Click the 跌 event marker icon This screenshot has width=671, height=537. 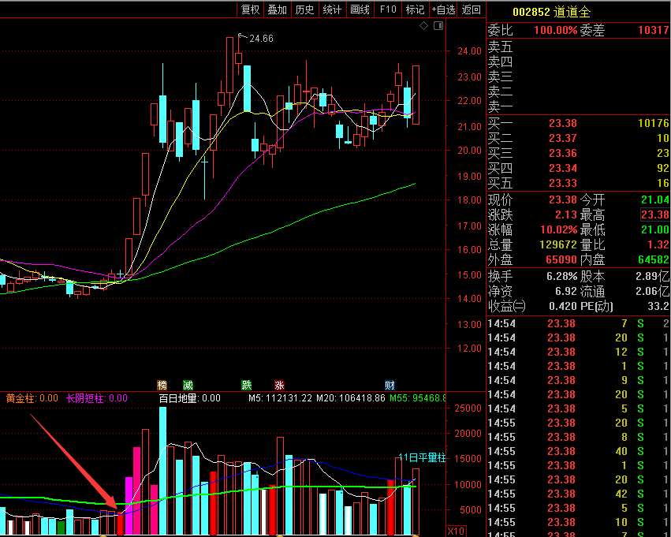247,385
